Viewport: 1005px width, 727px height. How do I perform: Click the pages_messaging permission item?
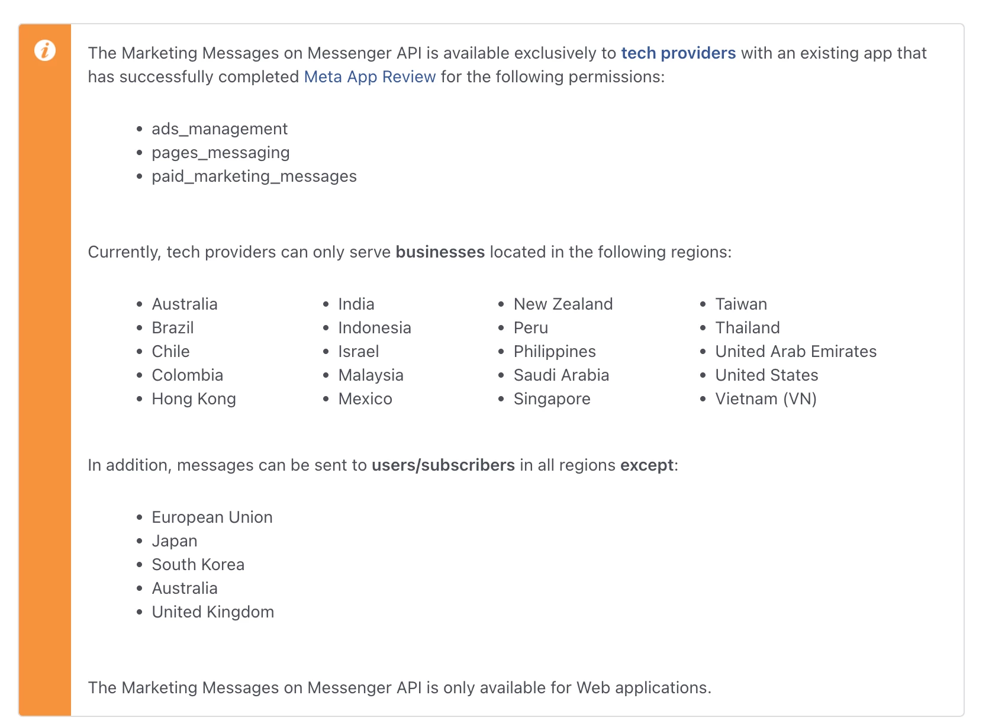click(x=220, y=153)
